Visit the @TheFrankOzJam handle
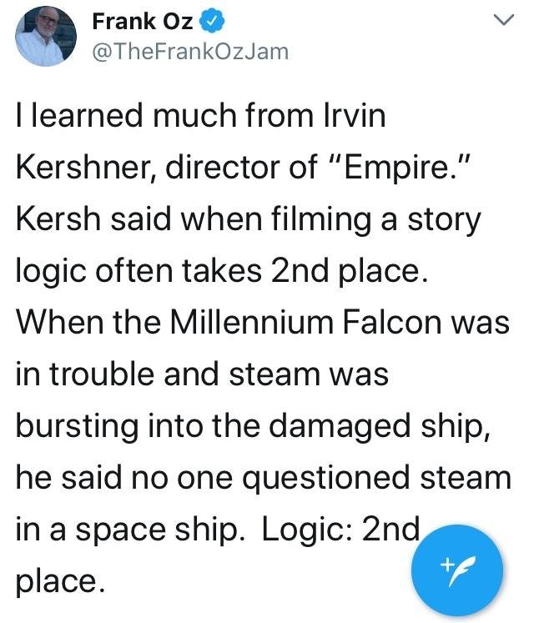Viewport: 534px width, 623px height. [x=190, y=52]
